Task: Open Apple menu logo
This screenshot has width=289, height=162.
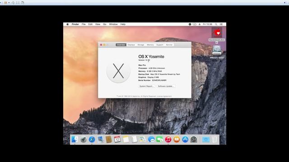Action: [x=67, y=24]
